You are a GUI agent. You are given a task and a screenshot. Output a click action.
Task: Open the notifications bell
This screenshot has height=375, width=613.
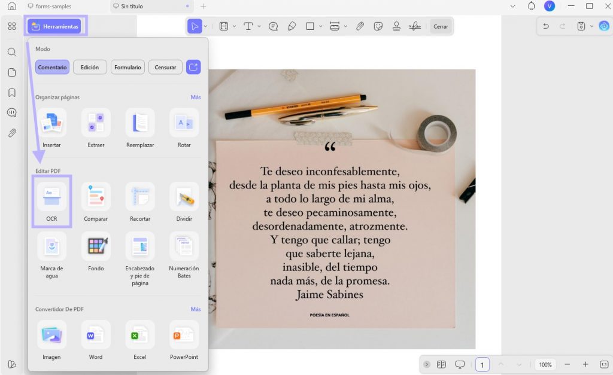532,6
